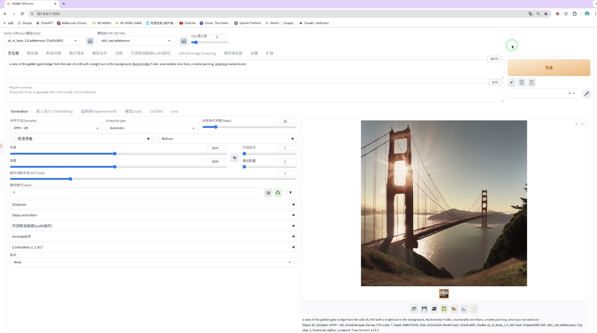Open the Sampler DPM++ 2M dropdown
The width and height of the screenshot is (597, 333).
pos(57,128)
